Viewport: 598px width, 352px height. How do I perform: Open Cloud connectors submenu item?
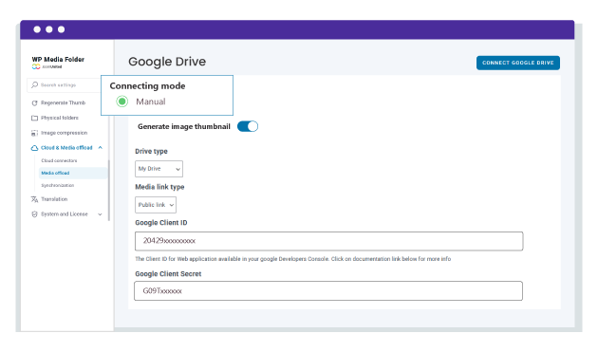tap(59, 160)
